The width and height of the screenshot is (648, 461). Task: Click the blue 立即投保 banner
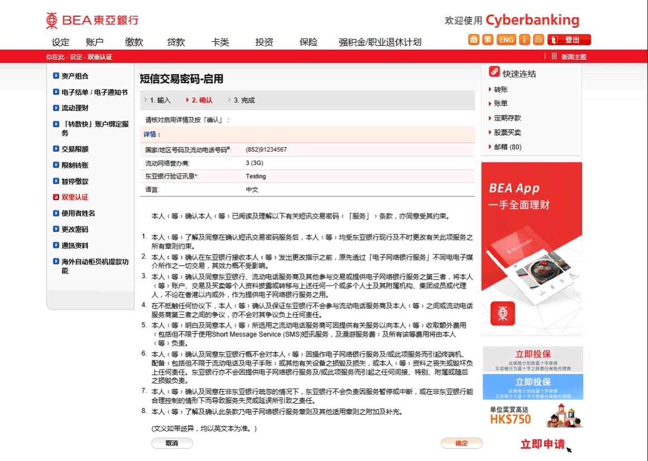click(533, 387)
